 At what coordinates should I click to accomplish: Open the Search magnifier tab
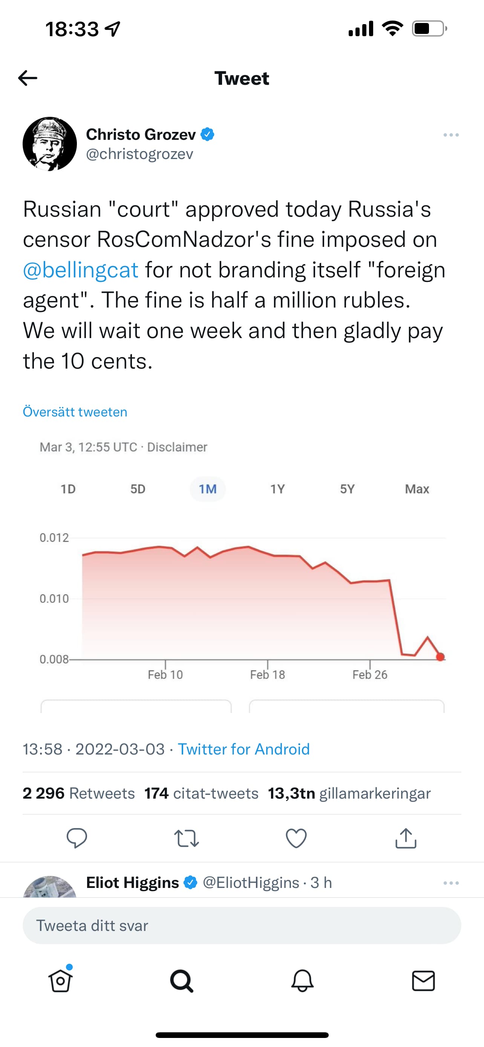coord(181,981)
